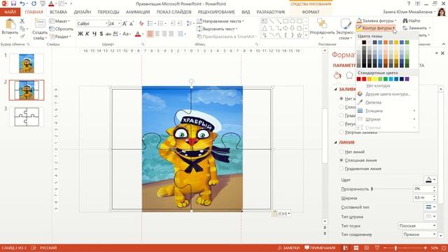Click the Cut scissors icon
Image resolution: width=448 pixels, height=252 pixels.
pos(22,21)
